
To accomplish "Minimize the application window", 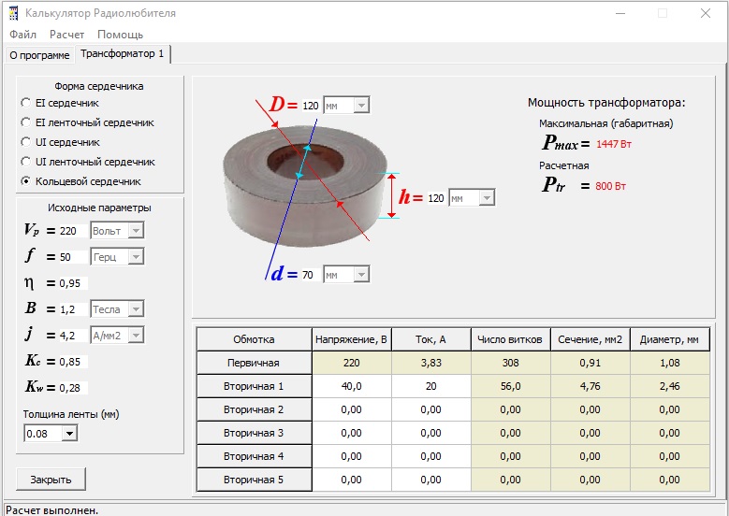I will click(x=620, y=13).
